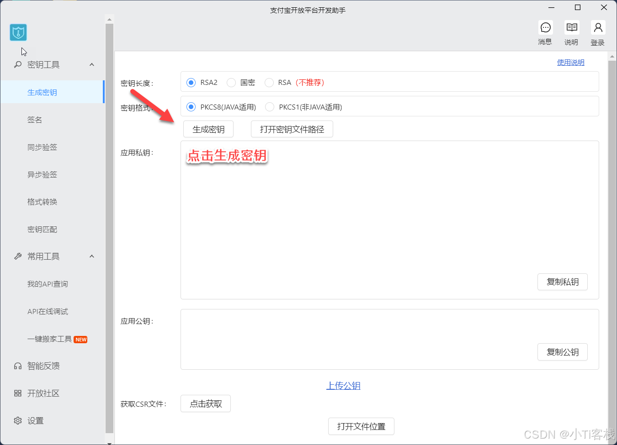The image size is (617, 445).
Task: Click the Alipay shield logo icon
Action: [x=18, y=32]
